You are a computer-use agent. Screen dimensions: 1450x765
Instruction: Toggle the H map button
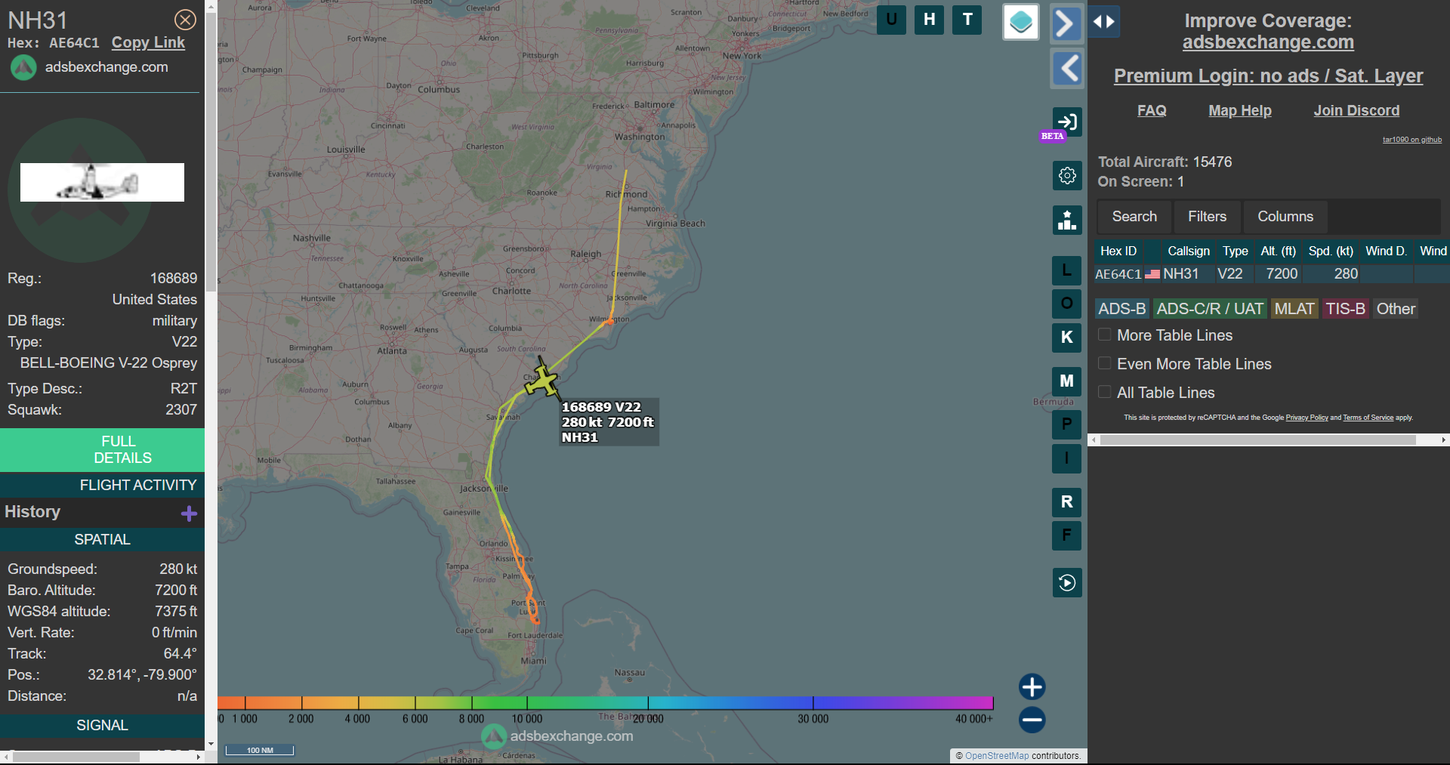coord(929,20)
